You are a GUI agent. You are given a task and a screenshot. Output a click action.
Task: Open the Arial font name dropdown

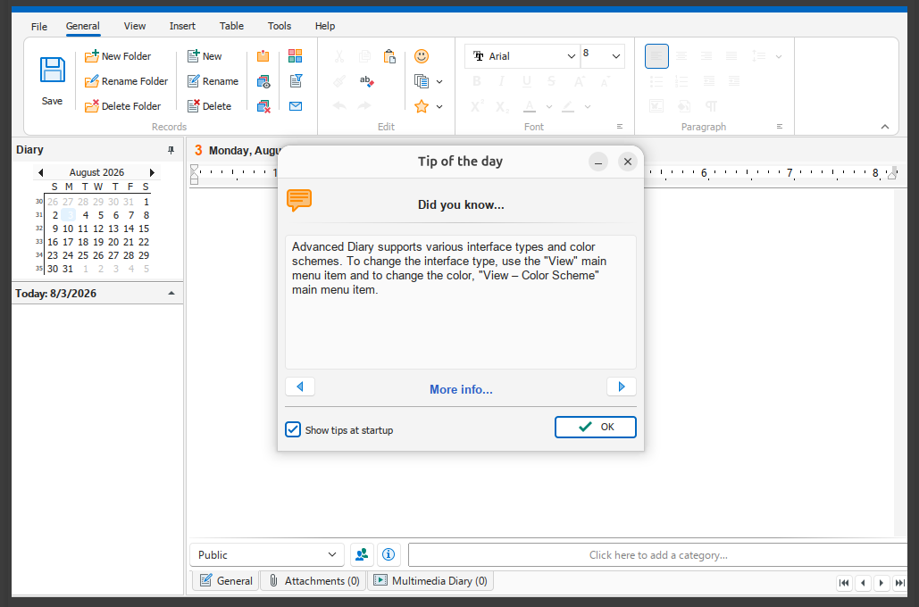pos(571,56)
